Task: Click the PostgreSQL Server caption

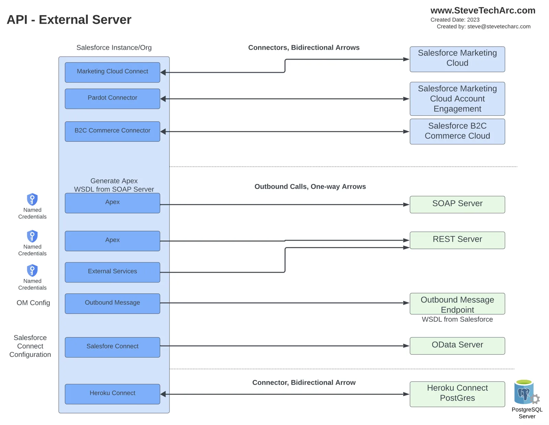Action: click(527, 413)
